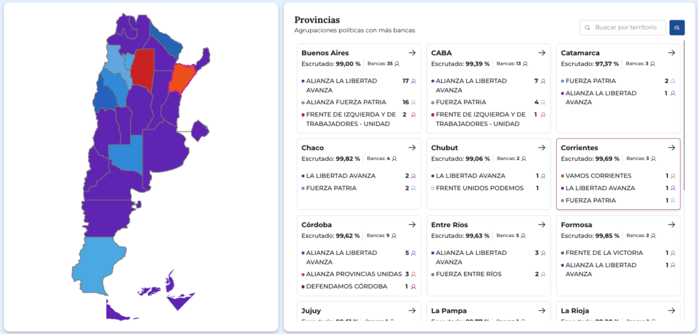Click the province list scrollbar
Viewport: 698px width, 334px height.
click(x=684, y=102)
